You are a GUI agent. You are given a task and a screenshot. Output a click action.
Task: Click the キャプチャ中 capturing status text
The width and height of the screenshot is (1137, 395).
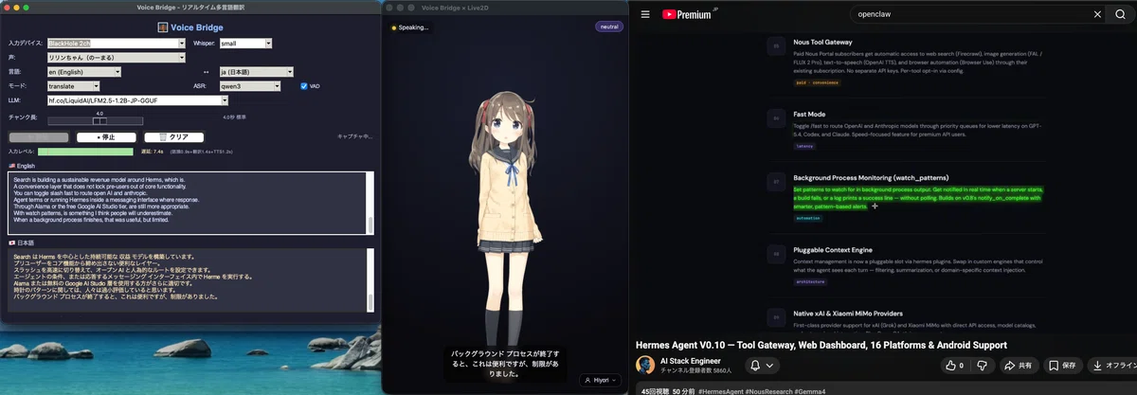(355, 137)
